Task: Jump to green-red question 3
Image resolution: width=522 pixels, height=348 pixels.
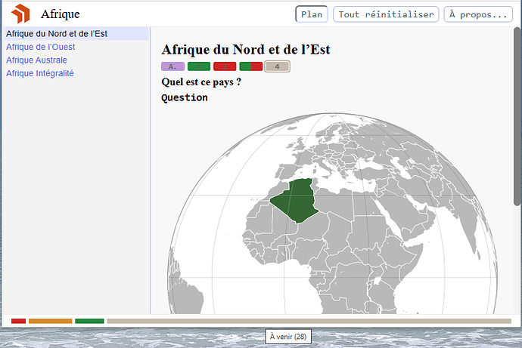Action: pyautogui.click(x=250, y=66)
